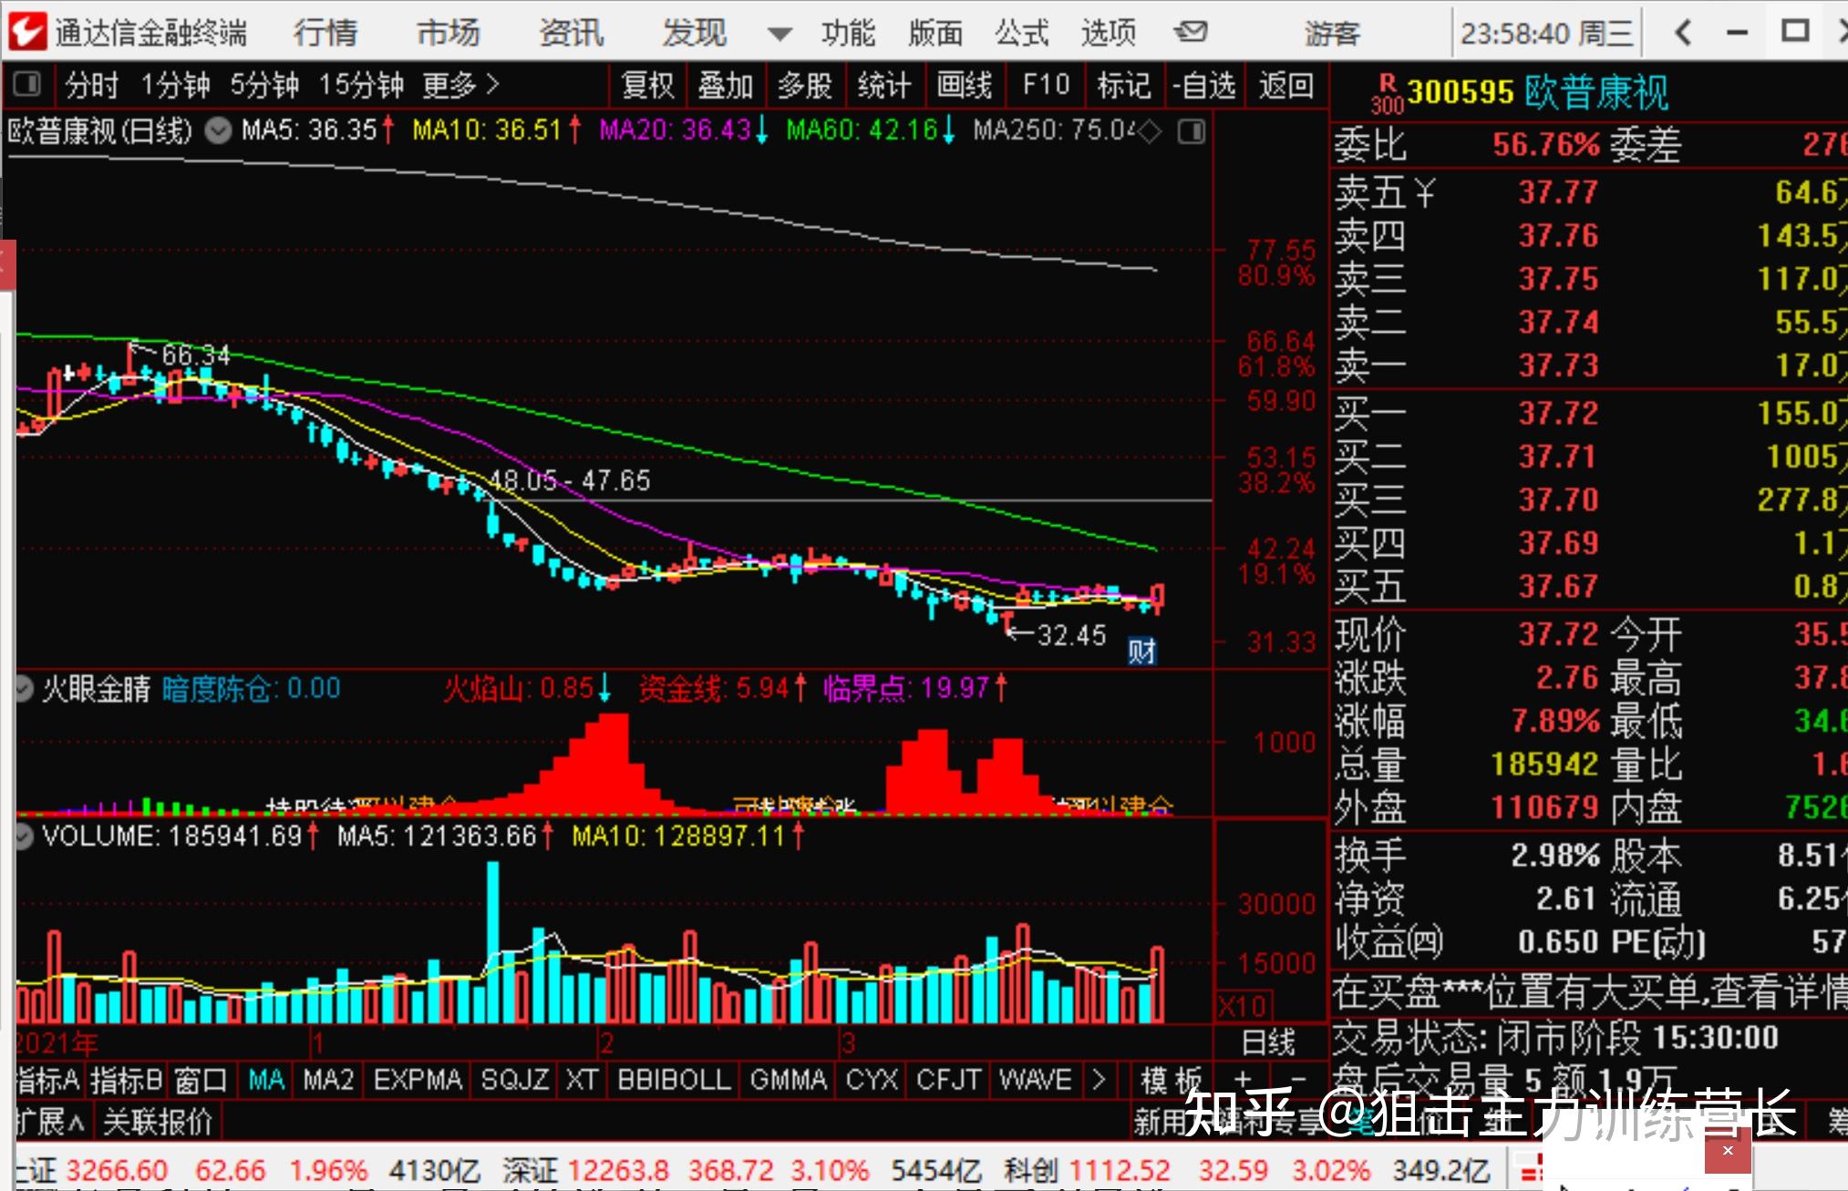
Task: Select the CYX indicator tab
Action: click(x=872, y=1080)
